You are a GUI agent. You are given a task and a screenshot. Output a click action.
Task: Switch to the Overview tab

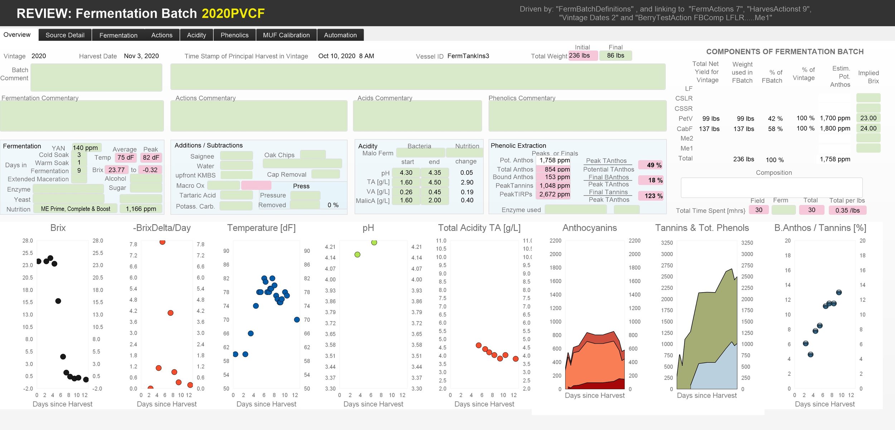tap(17, 35)
